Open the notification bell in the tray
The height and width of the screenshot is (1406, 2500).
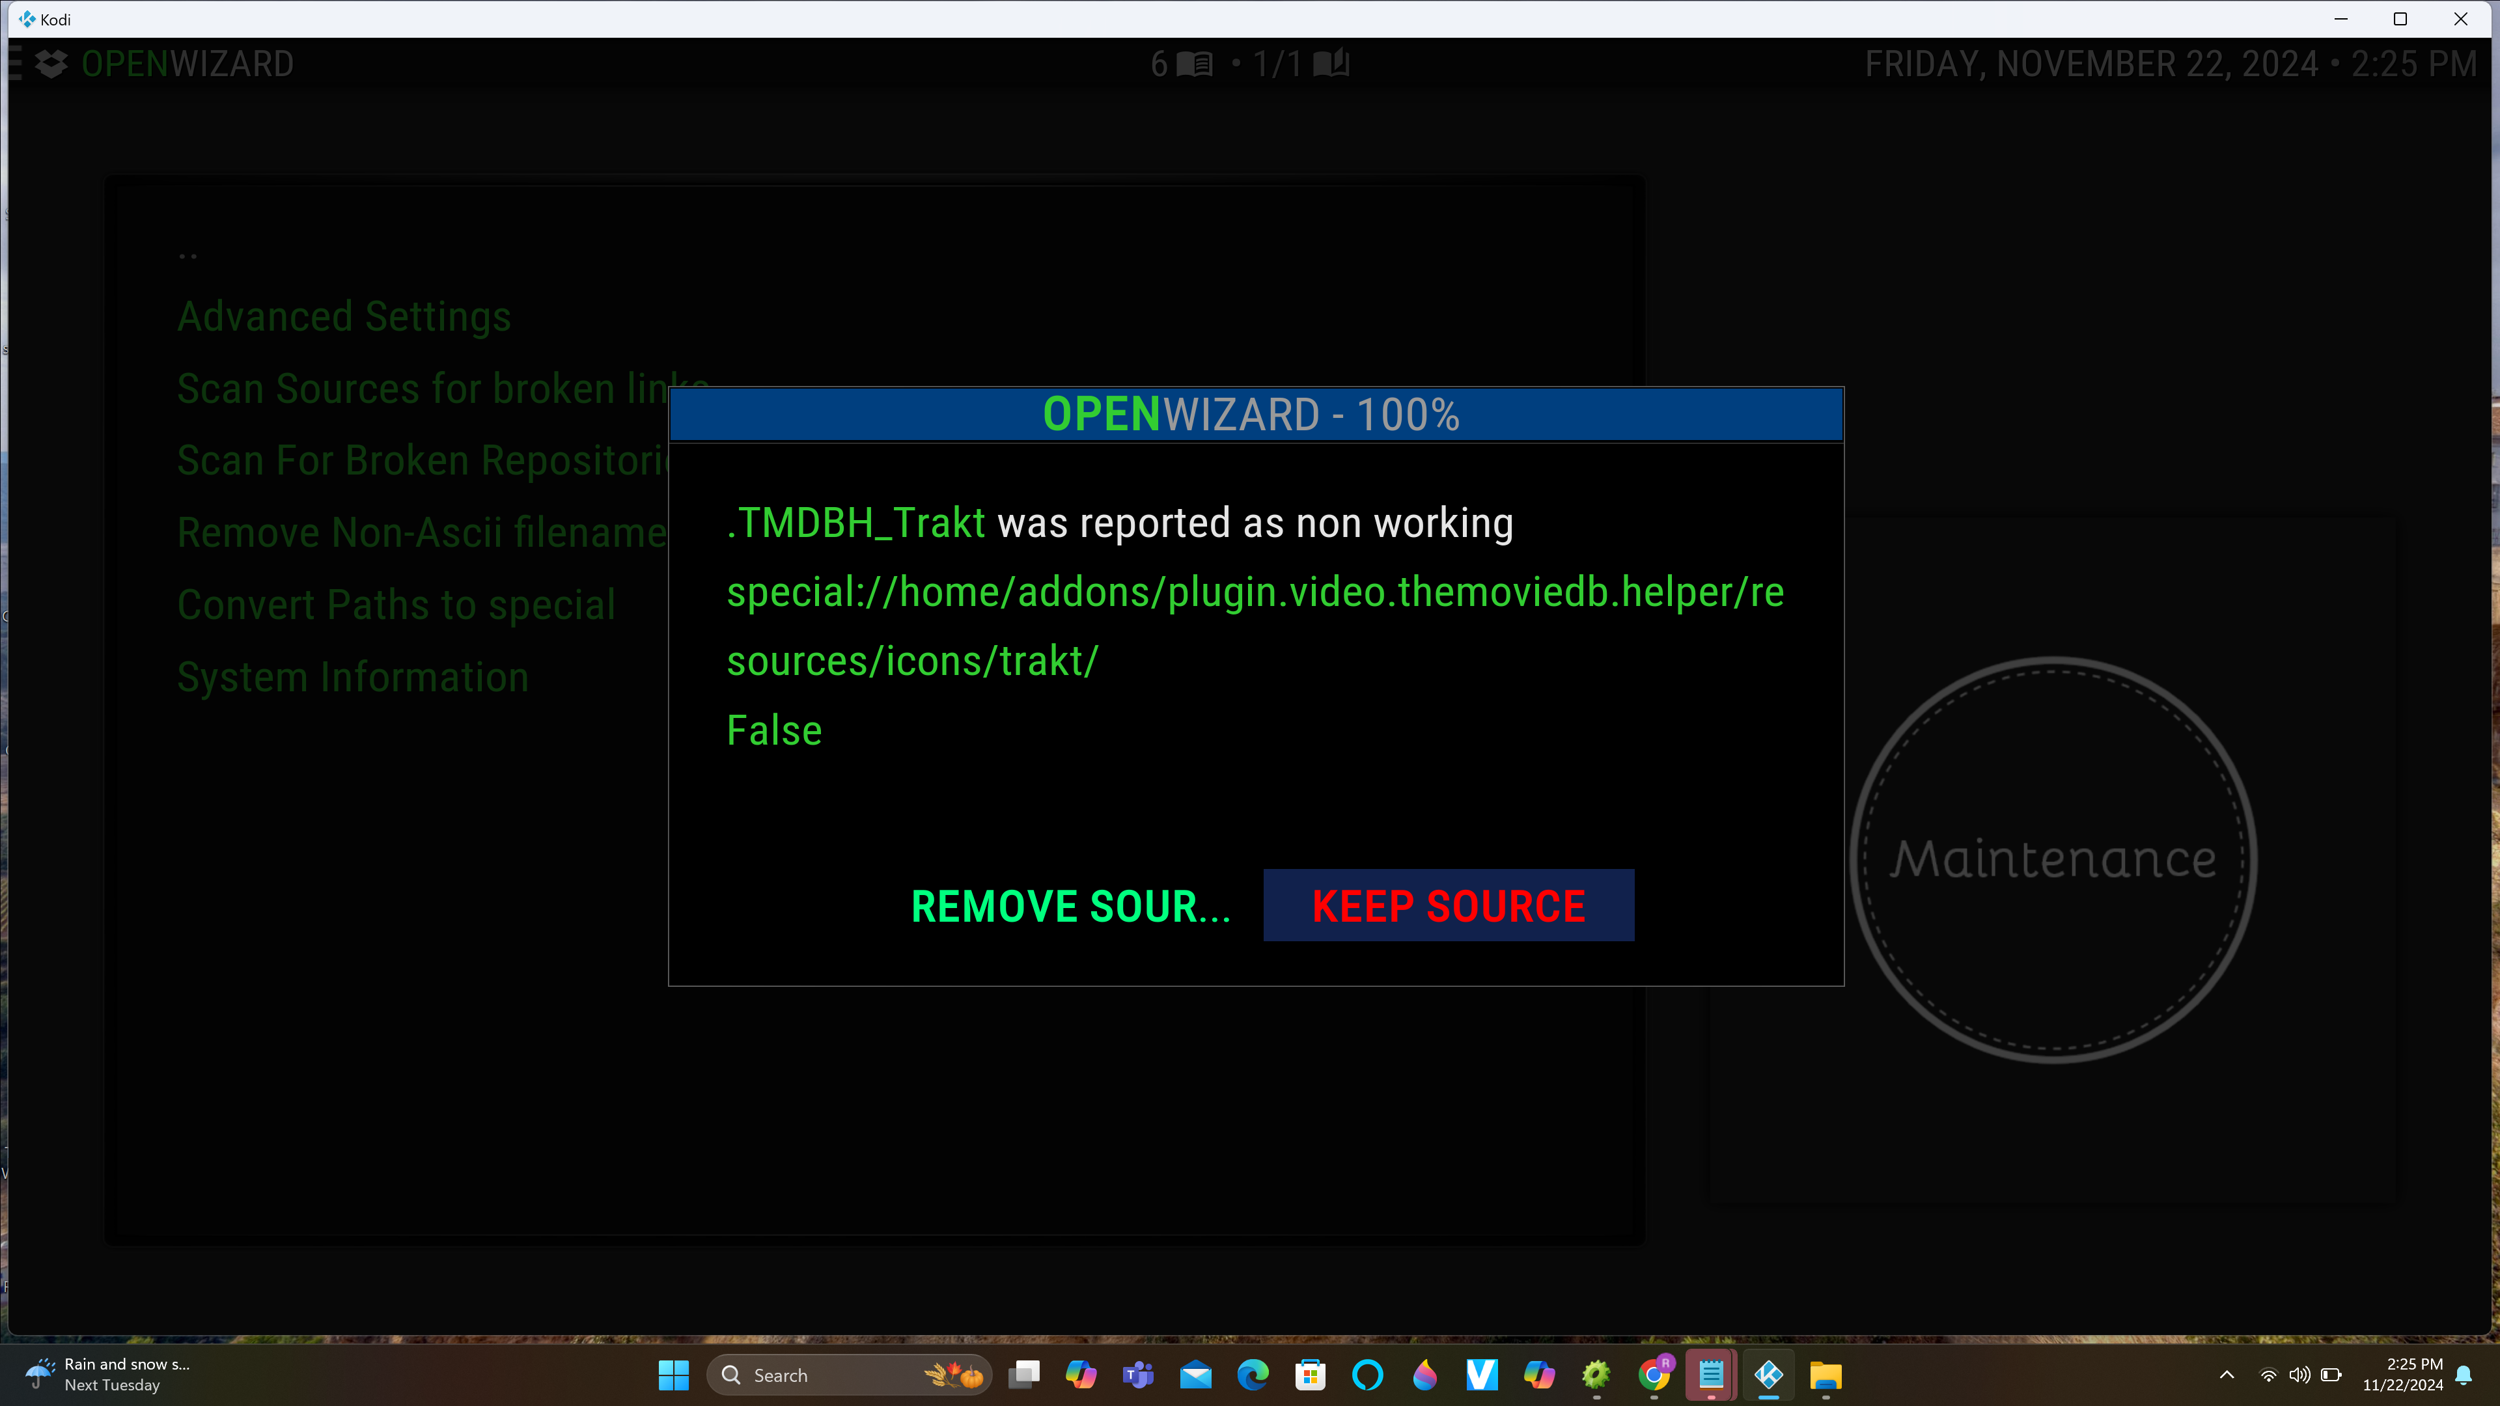click(2464, 1375)
